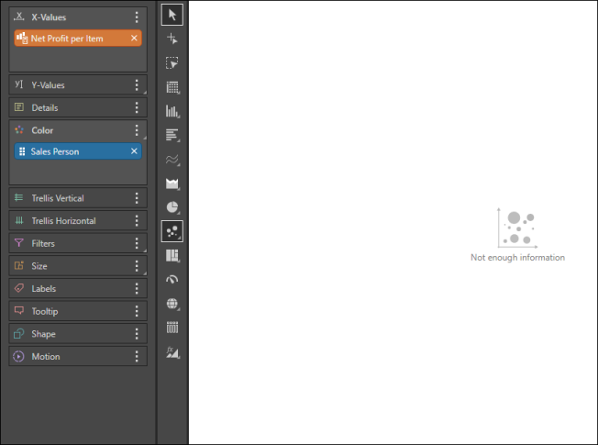Choose the treemap visualization icon
The width and height of the screenshot is (598, 445).
(172, 255)
